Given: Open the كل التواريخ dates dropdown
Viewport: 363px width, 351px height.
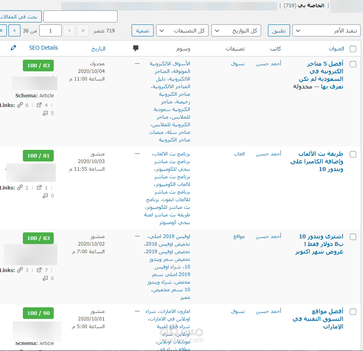Looking at the screenshot, I should click(236, 30).
